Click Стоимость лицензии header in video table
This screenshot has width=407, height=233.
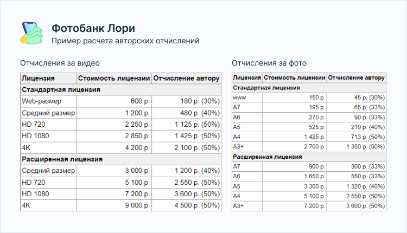coord(113,77)
